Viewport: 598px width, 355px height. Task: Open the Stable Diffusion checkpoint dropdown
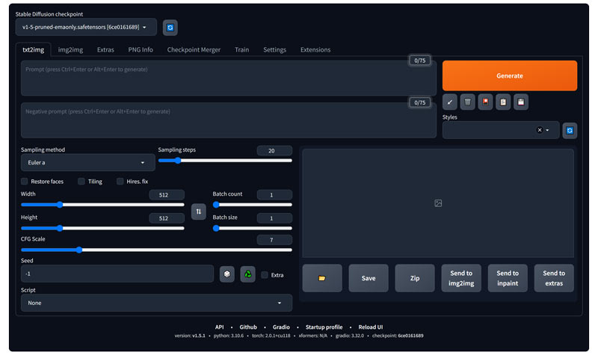click(86, 27)
